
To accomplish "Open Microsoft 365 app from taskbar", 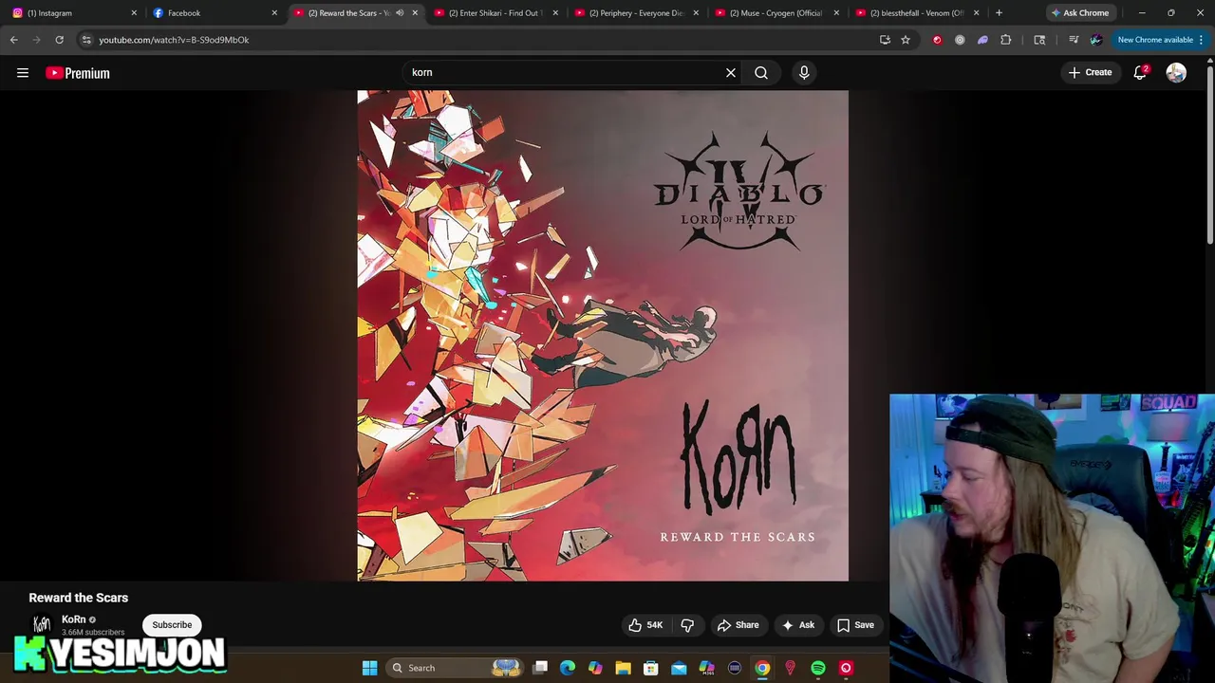I will tap(706, 668).
